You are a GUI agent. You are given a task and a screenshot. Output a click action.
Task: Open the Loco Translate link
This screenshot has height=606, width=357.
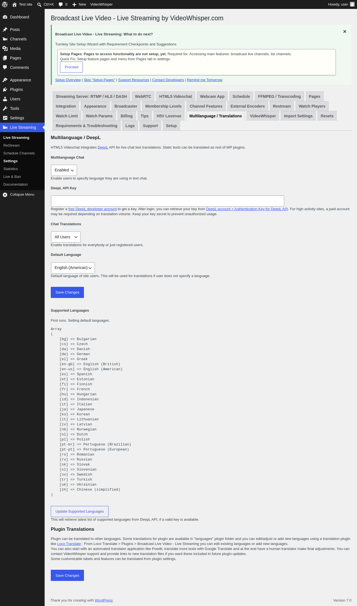pos(69,544)
